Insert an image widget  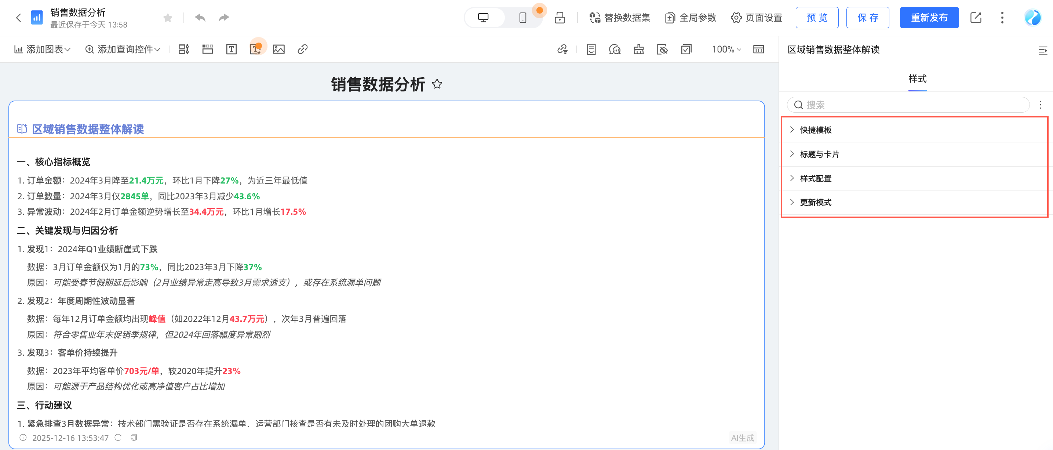pyautogui.click(x=279, y=50)
